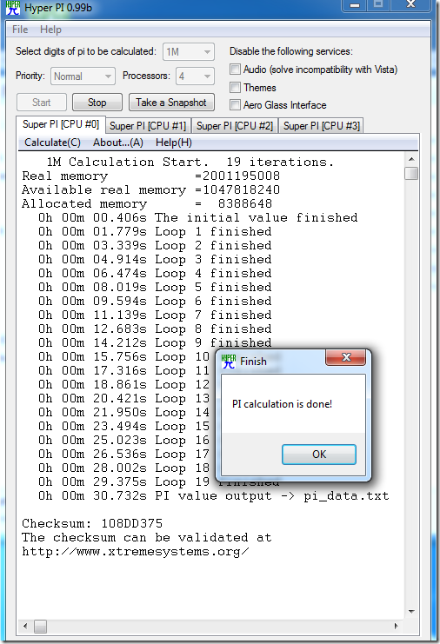Enable the Audio service checkbox
Screen dimensions: 440x644
click(x=235, y=69)
